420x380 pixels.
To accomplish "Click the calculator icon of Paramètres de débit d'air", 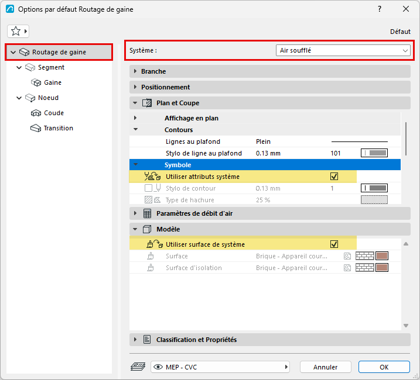I will click(147, 213).
